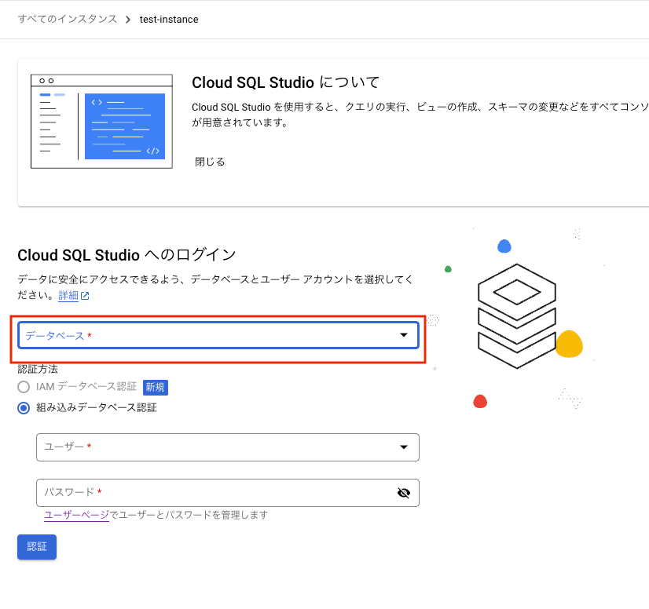
Task: Open the データベース dropdown
Action: pyautogui.click(x=218, y=335)
